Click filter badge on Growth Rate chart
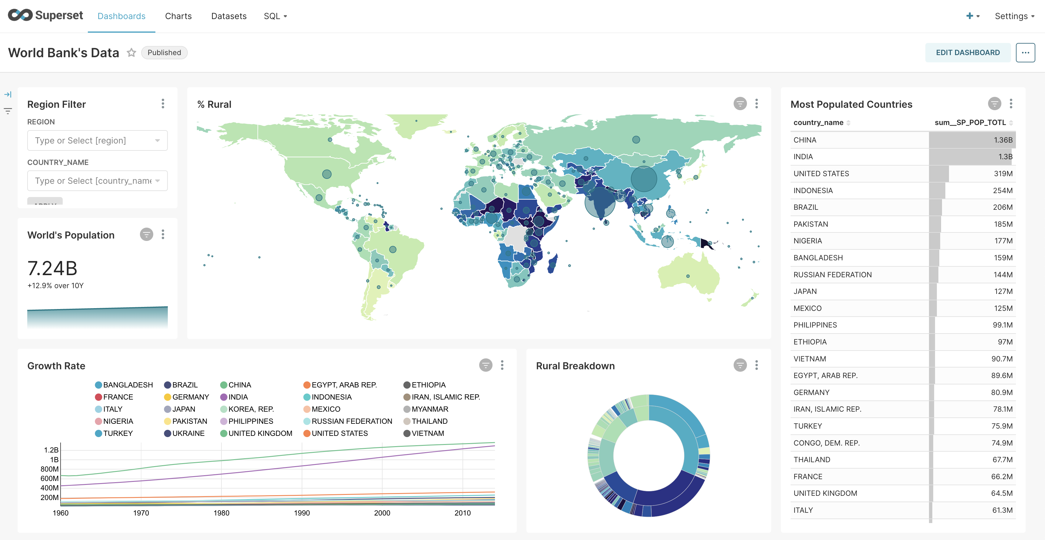1045x540 pixels. (x=485, y=365)
